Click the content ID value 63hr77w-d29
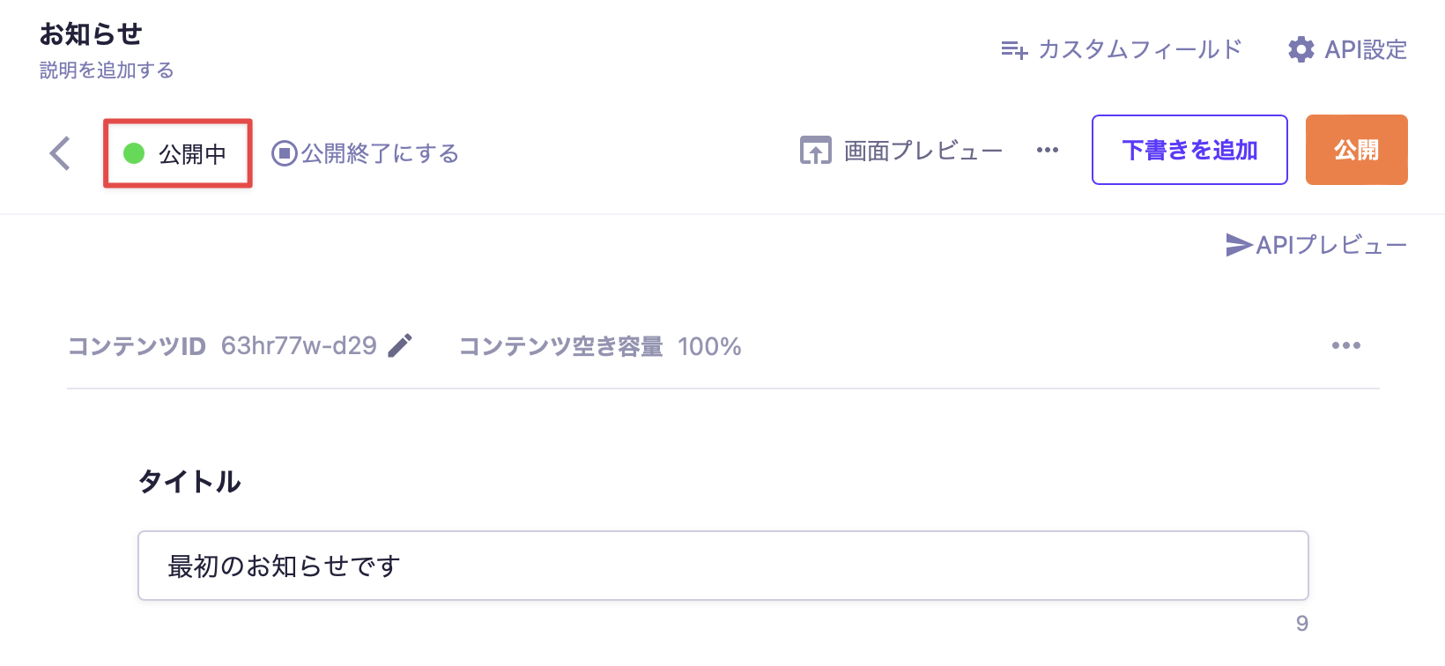 (299, 346)
